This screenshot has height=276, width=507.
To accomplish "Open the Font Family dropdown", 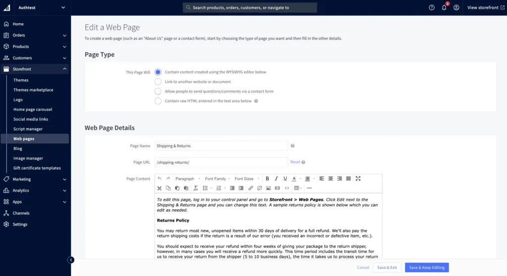I will [217, 179].
